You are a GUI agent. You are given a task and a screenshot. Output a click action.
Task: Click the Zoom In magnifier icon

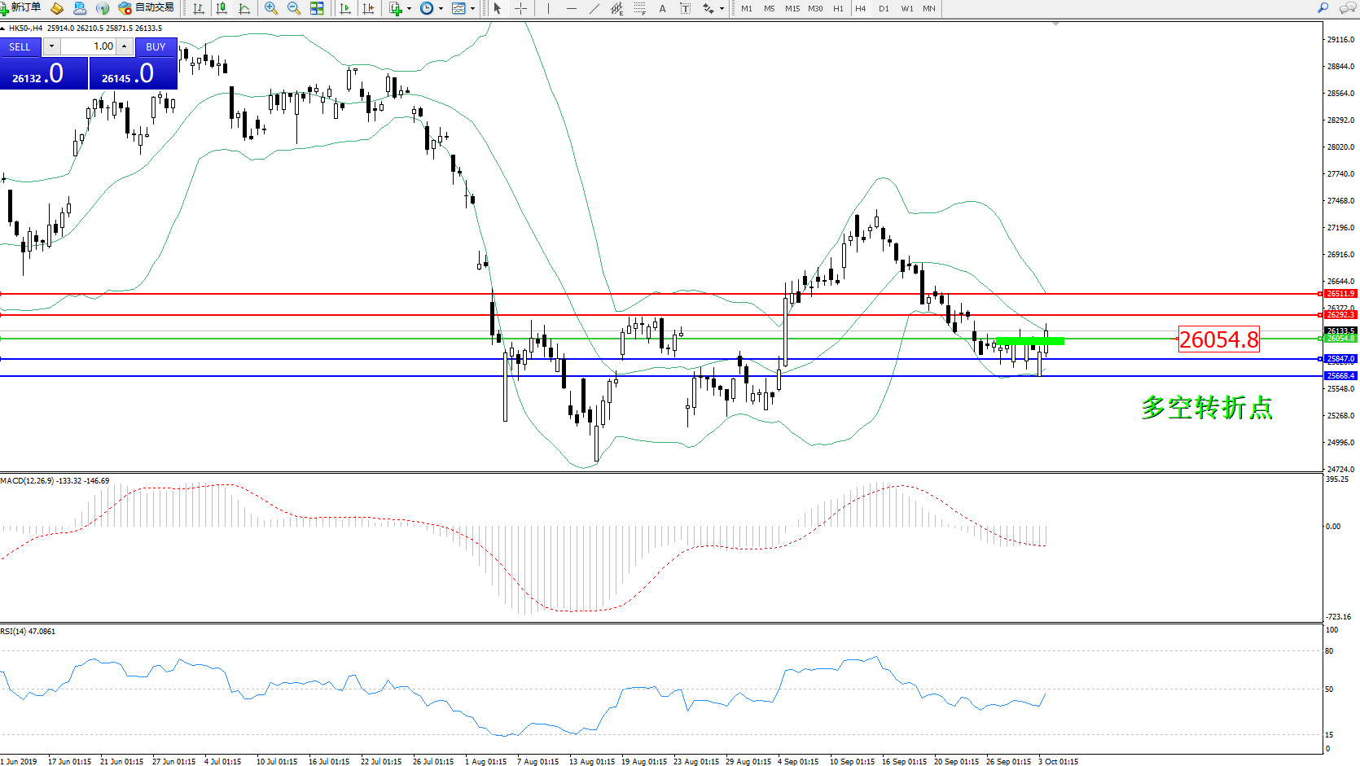coord(271,8)
